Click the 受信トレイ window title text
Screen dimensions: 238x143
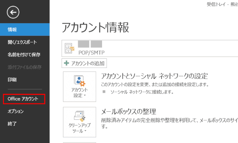point(216,4)
